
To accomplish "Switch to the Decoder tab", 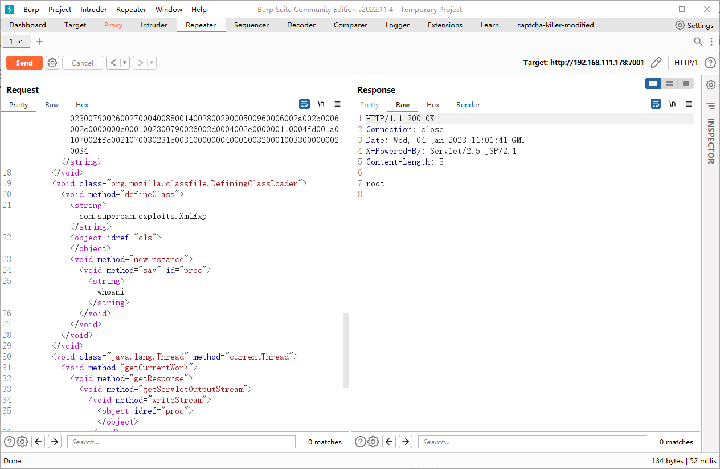I will click(301, 25).
